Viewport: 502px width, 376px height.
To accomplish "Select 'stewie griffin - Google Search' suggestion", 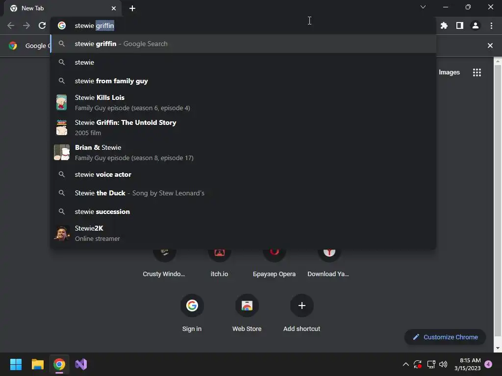I will [x=243, y=44].
